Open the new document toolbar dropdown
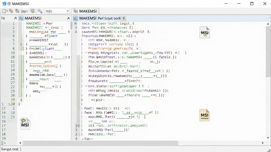This screenshot has height=152, width=271. tap(5, 11)
